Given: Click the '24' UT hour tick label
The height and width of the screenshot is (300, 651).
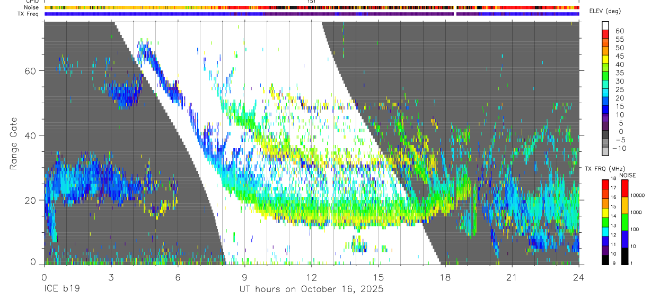Looking at the screenshot, I should 579,277.
